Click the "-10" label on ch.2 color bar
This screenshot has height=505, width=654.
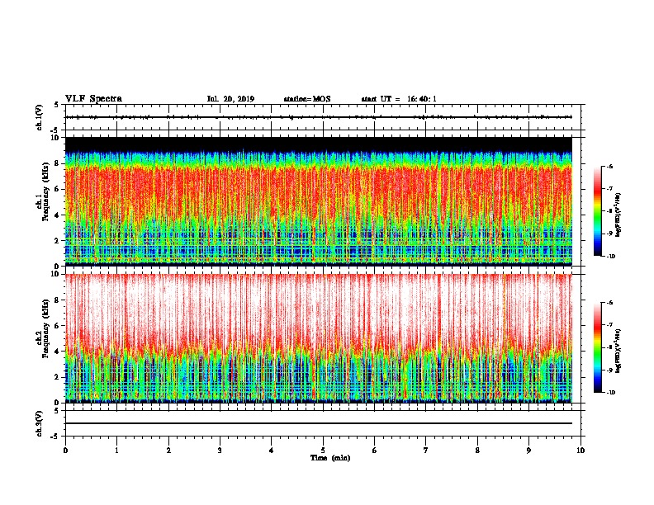(610, 393)
